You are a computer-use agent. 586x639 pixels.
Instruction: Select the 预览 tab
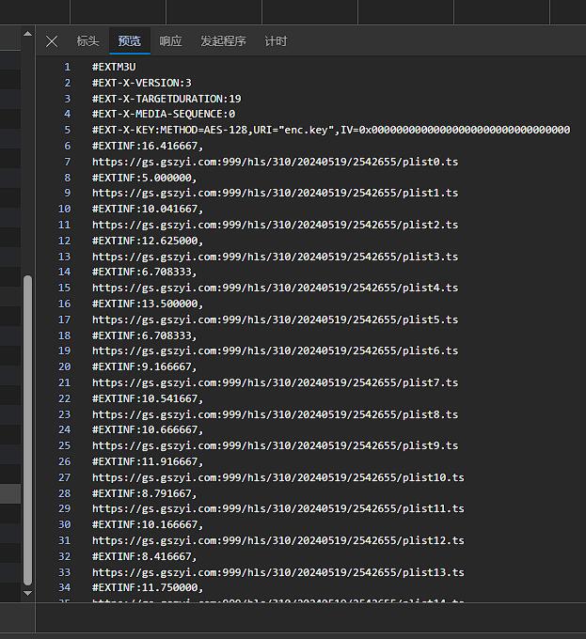click(x=129, y=41)
